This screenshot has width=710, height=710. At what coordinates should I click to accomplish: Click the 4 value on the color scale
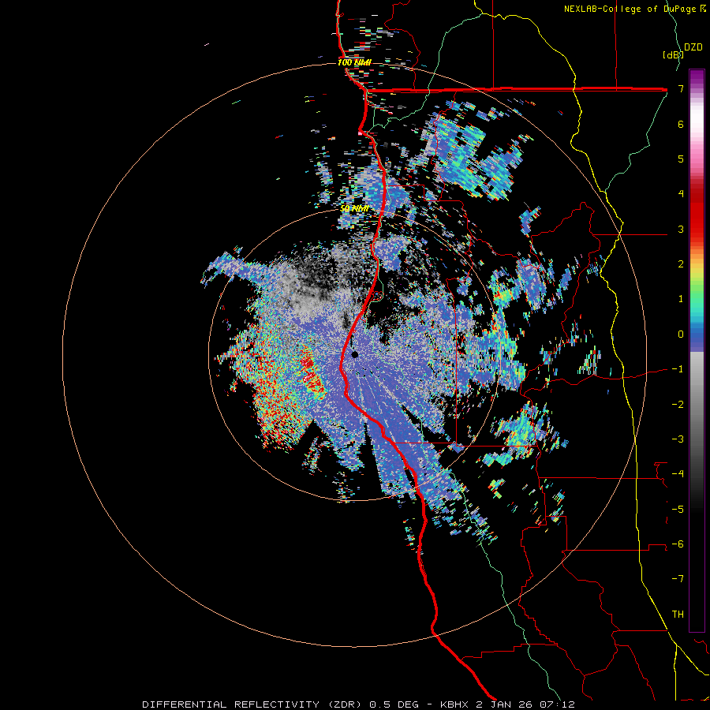[x=681, y=194]
